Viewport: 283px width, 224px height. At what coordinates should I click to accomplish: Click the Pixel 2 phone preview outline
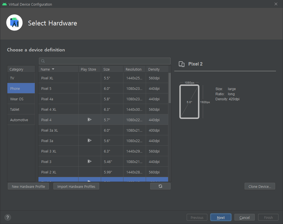click(189, 102)
